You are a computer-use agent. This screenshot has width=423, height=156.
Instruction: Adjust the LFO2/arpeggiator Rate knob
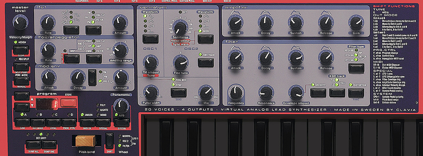[48, 50]
